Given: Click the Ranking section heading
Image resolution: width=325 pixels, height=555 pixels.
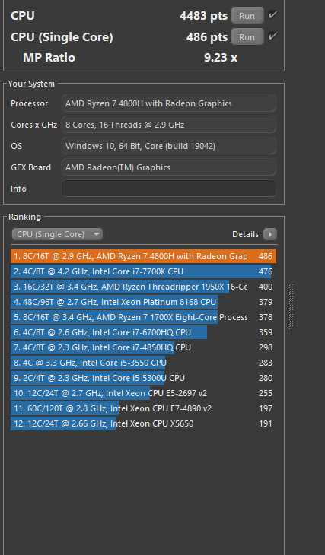Looking at the screenshot, I should (25, 217).
